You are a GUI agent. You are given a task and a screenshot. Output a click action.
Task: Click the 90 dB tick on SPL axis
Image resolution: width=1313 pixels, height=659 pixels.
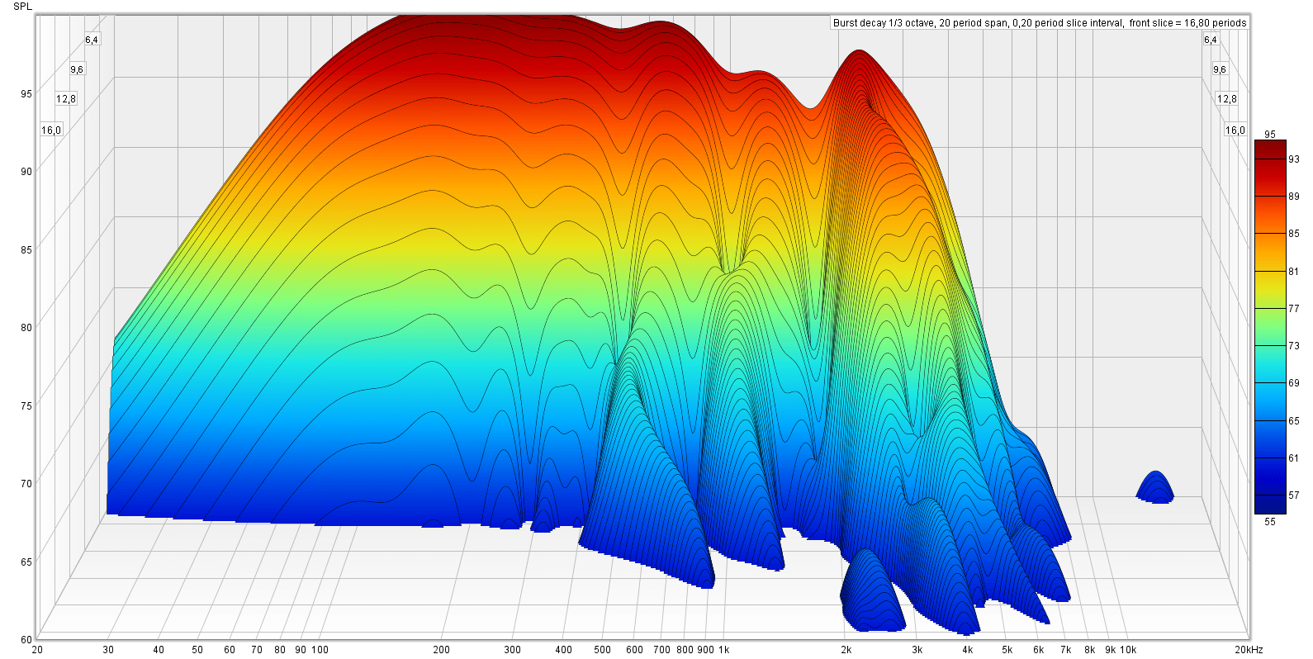pos(26,172)
